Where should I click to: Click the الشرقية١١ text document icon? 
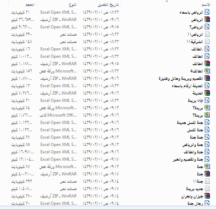pyautogui.click(x=207, y=41)
